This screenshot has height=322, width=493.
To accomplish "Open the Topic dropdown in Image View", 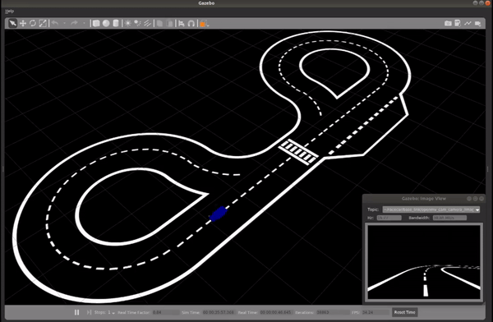I will coord(431,209).
